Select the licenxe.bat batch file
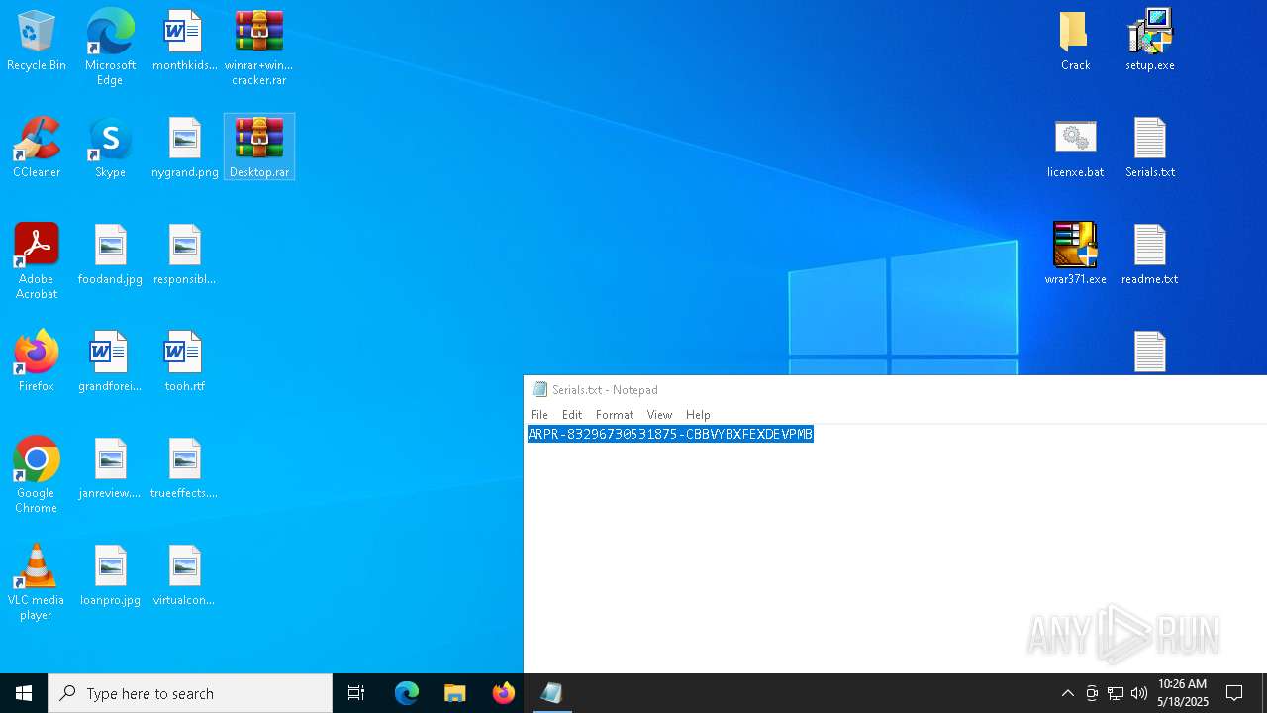The image size is (1267, 713). (x=1075, y=149)
